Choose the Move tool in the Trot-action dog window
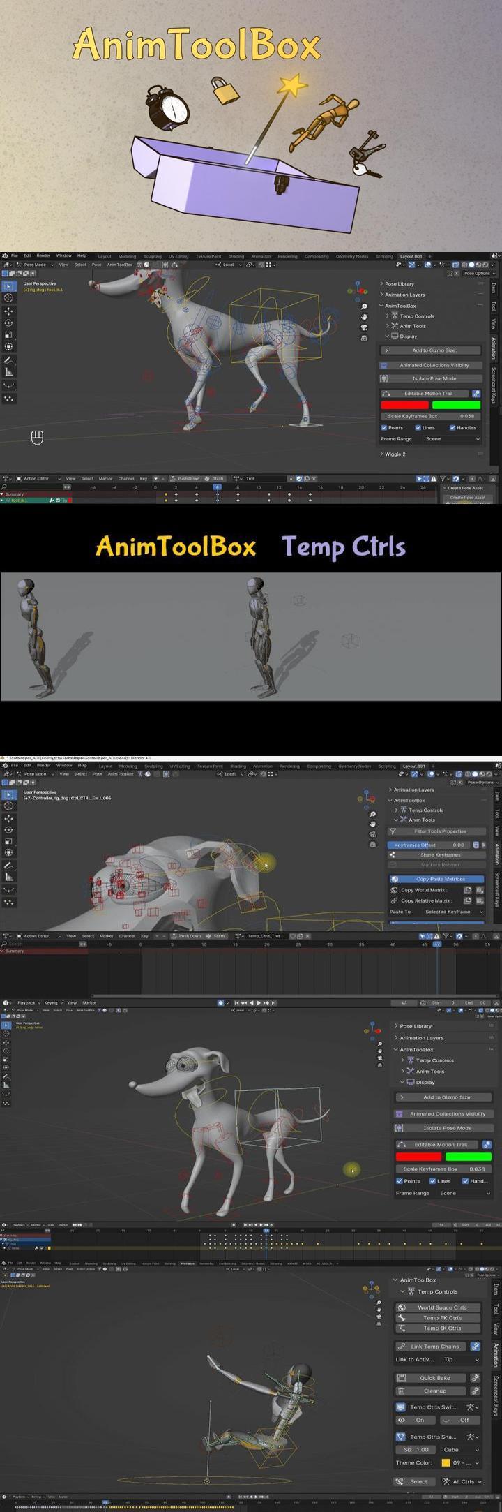 coord(9,311)
